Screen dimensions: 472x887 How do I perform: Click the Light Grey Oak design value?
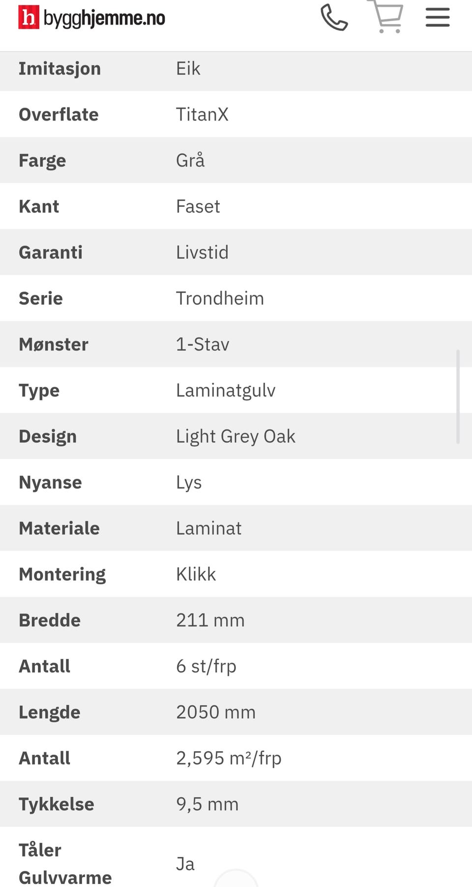236,437
